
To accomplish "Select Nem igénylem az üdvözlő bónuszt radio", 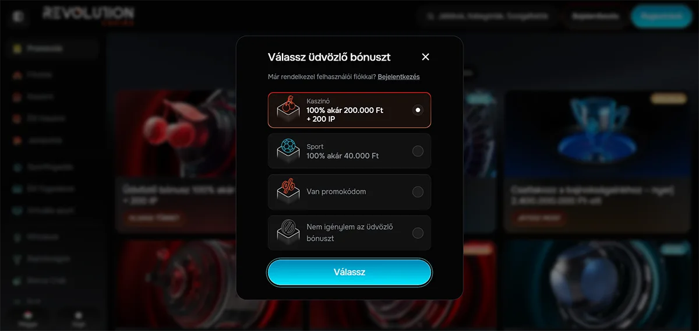I will [418, 233].
